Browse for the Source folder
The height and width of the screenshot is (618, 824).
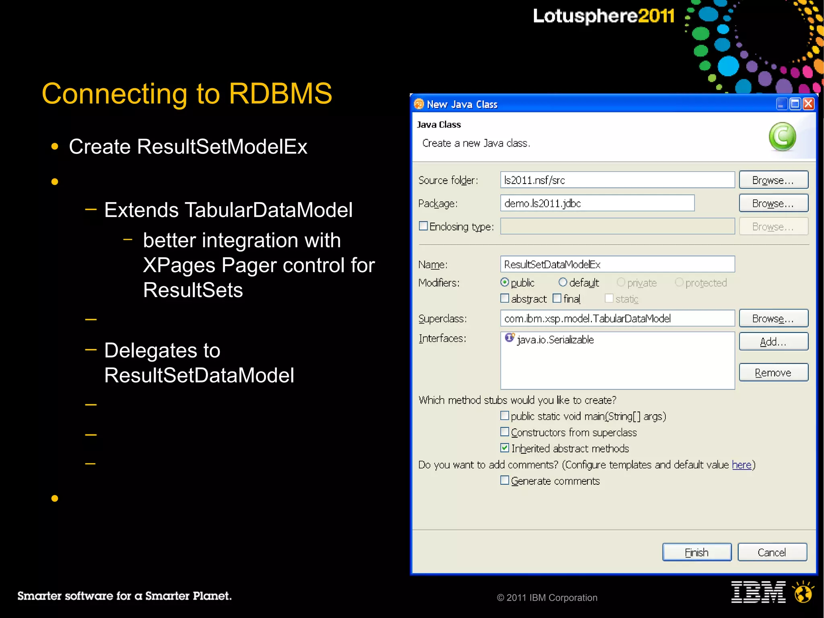(773, 180)
